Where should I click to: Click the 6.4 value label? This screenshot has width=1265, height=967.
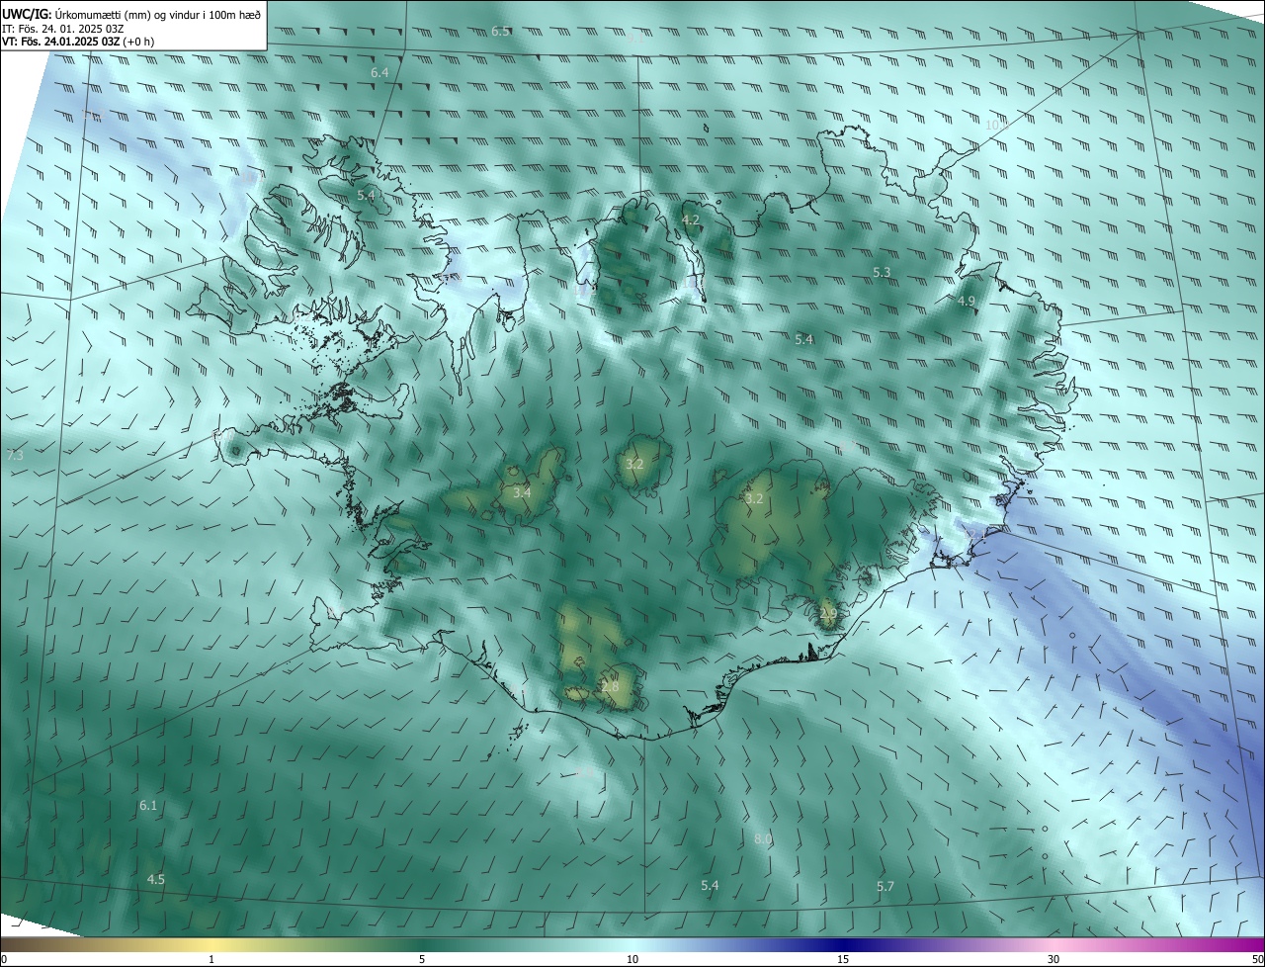(x=379, y=73)
